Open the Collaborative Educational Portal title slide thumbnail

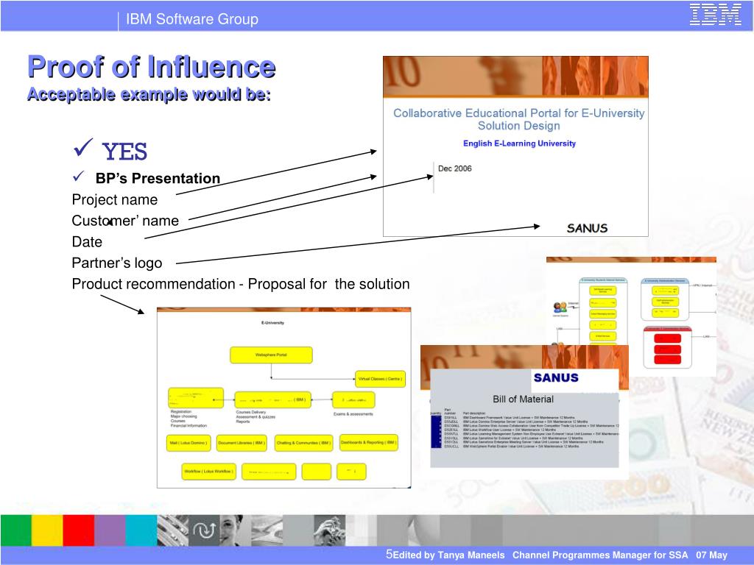click(515, 146)
